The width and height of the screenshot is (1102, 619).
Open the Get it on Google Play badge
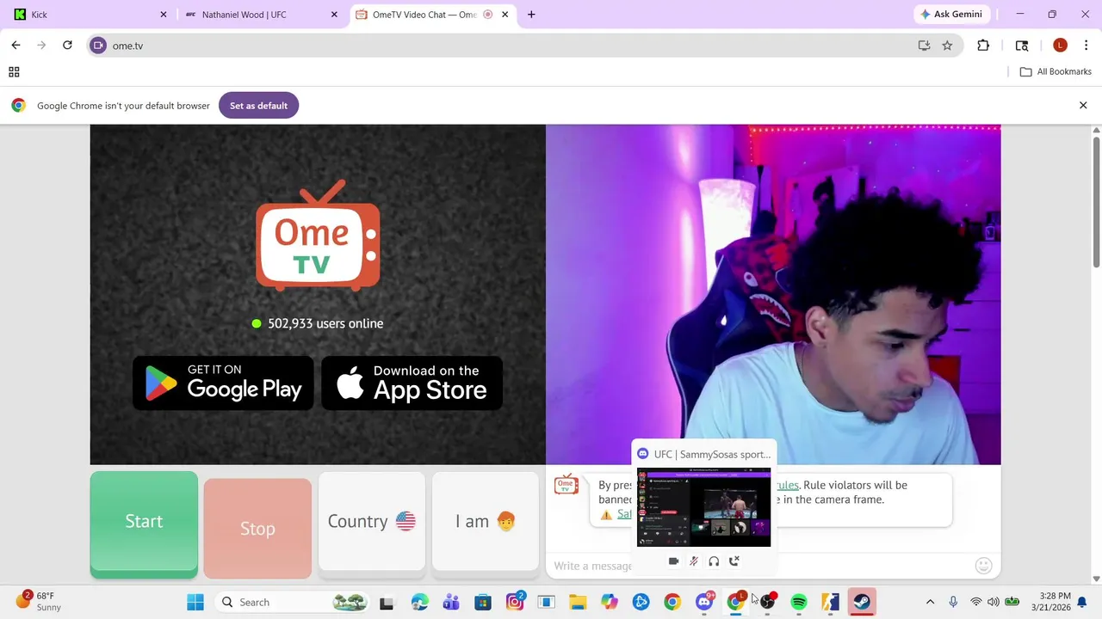pyautogui.click(x=223, y=383)
